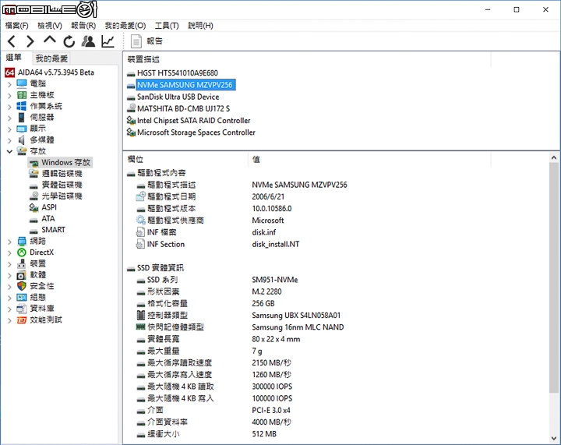Click the 安全性 shield icon

(22, 286)
